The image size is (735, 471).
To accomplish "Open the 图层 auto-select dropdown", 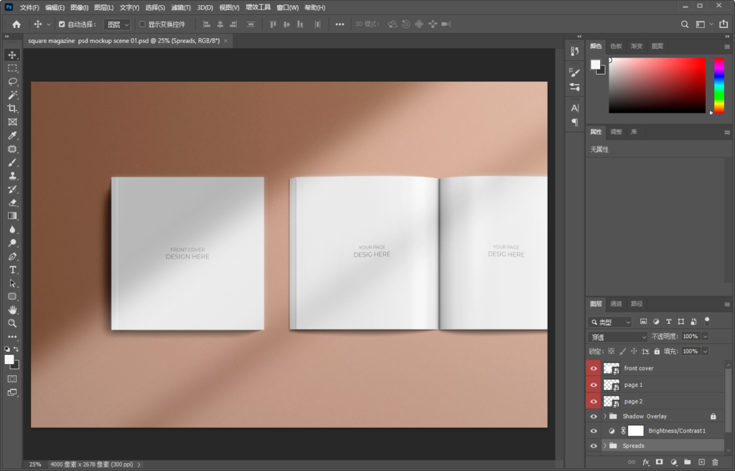I will point(117,24).
